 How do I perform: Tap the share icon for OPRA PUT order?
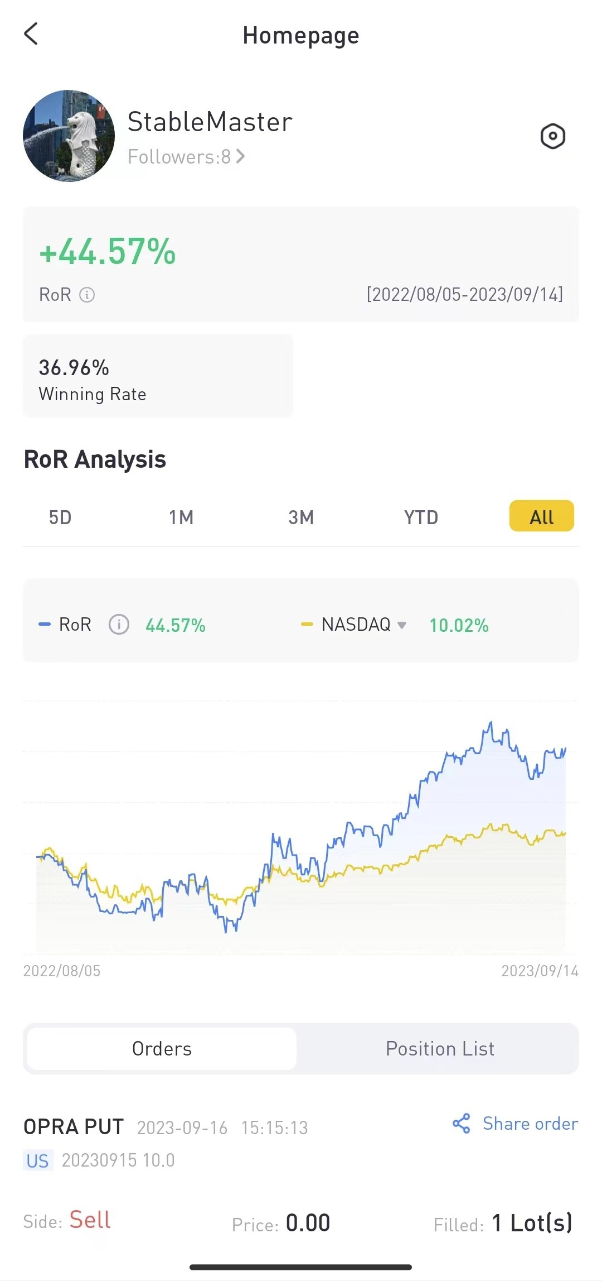click(462, 1124)
